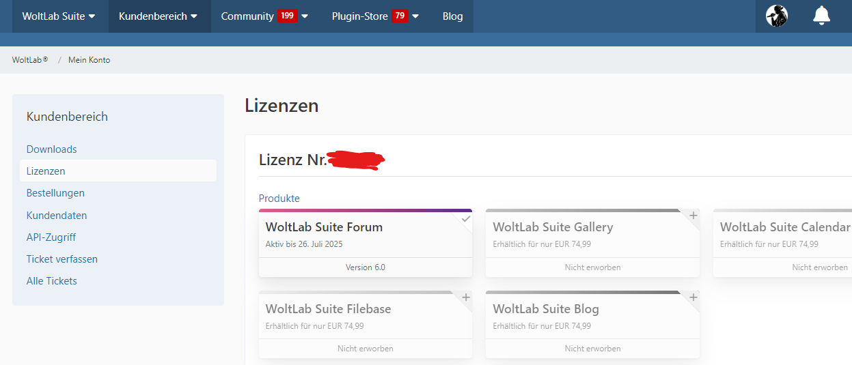Click plus icon on WoltLab Suite Filebase card
Viewport: 852px width, 365px height.
tap(466, 297)
